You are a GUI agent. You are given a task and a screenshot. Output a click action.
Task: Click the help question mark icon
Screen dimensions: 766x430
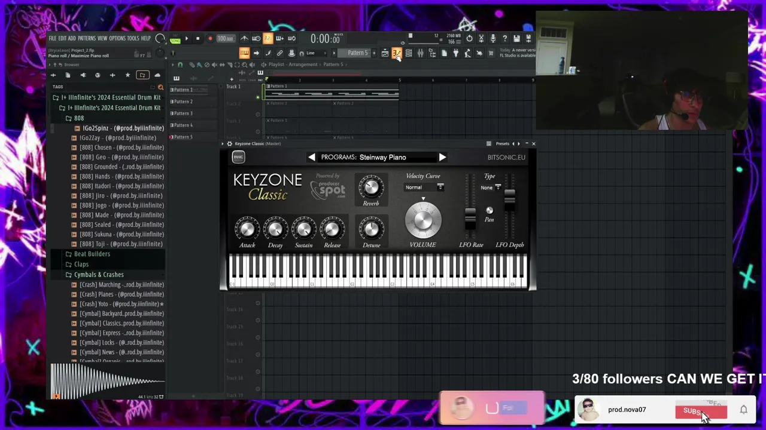(x=504, y=38)
